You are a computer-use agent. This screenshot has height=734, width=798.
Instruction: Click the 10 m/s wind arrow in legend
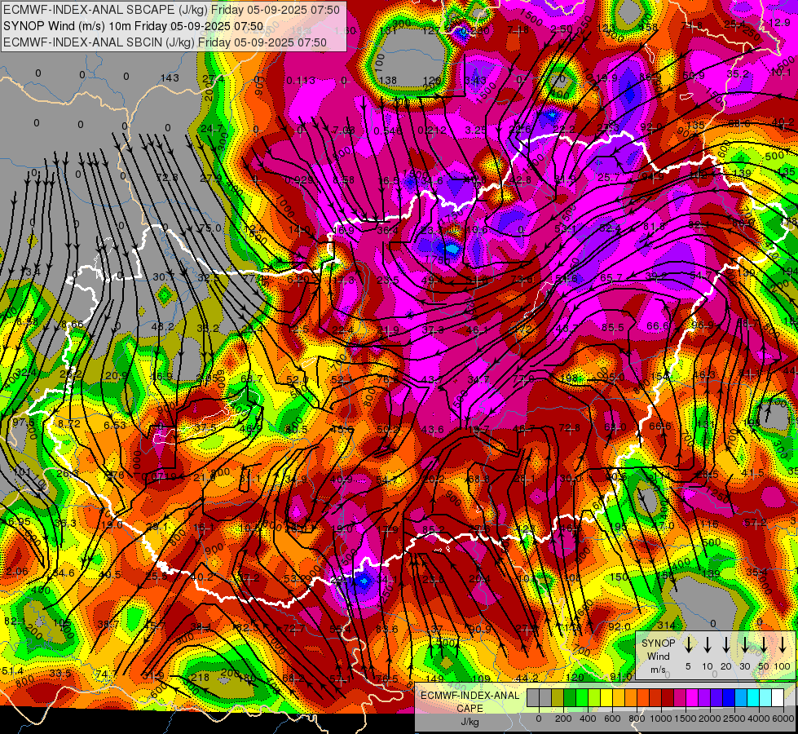[708, 645]
